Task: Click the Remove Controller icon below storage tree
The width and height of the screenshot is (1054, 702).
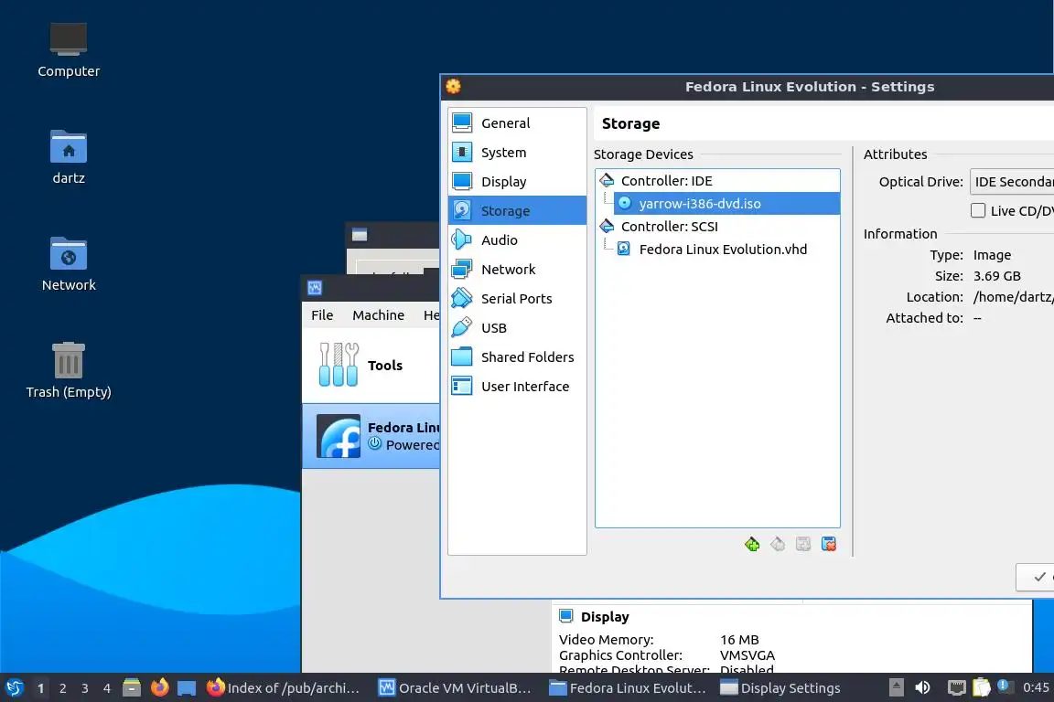Action: [x=778, y=544]
